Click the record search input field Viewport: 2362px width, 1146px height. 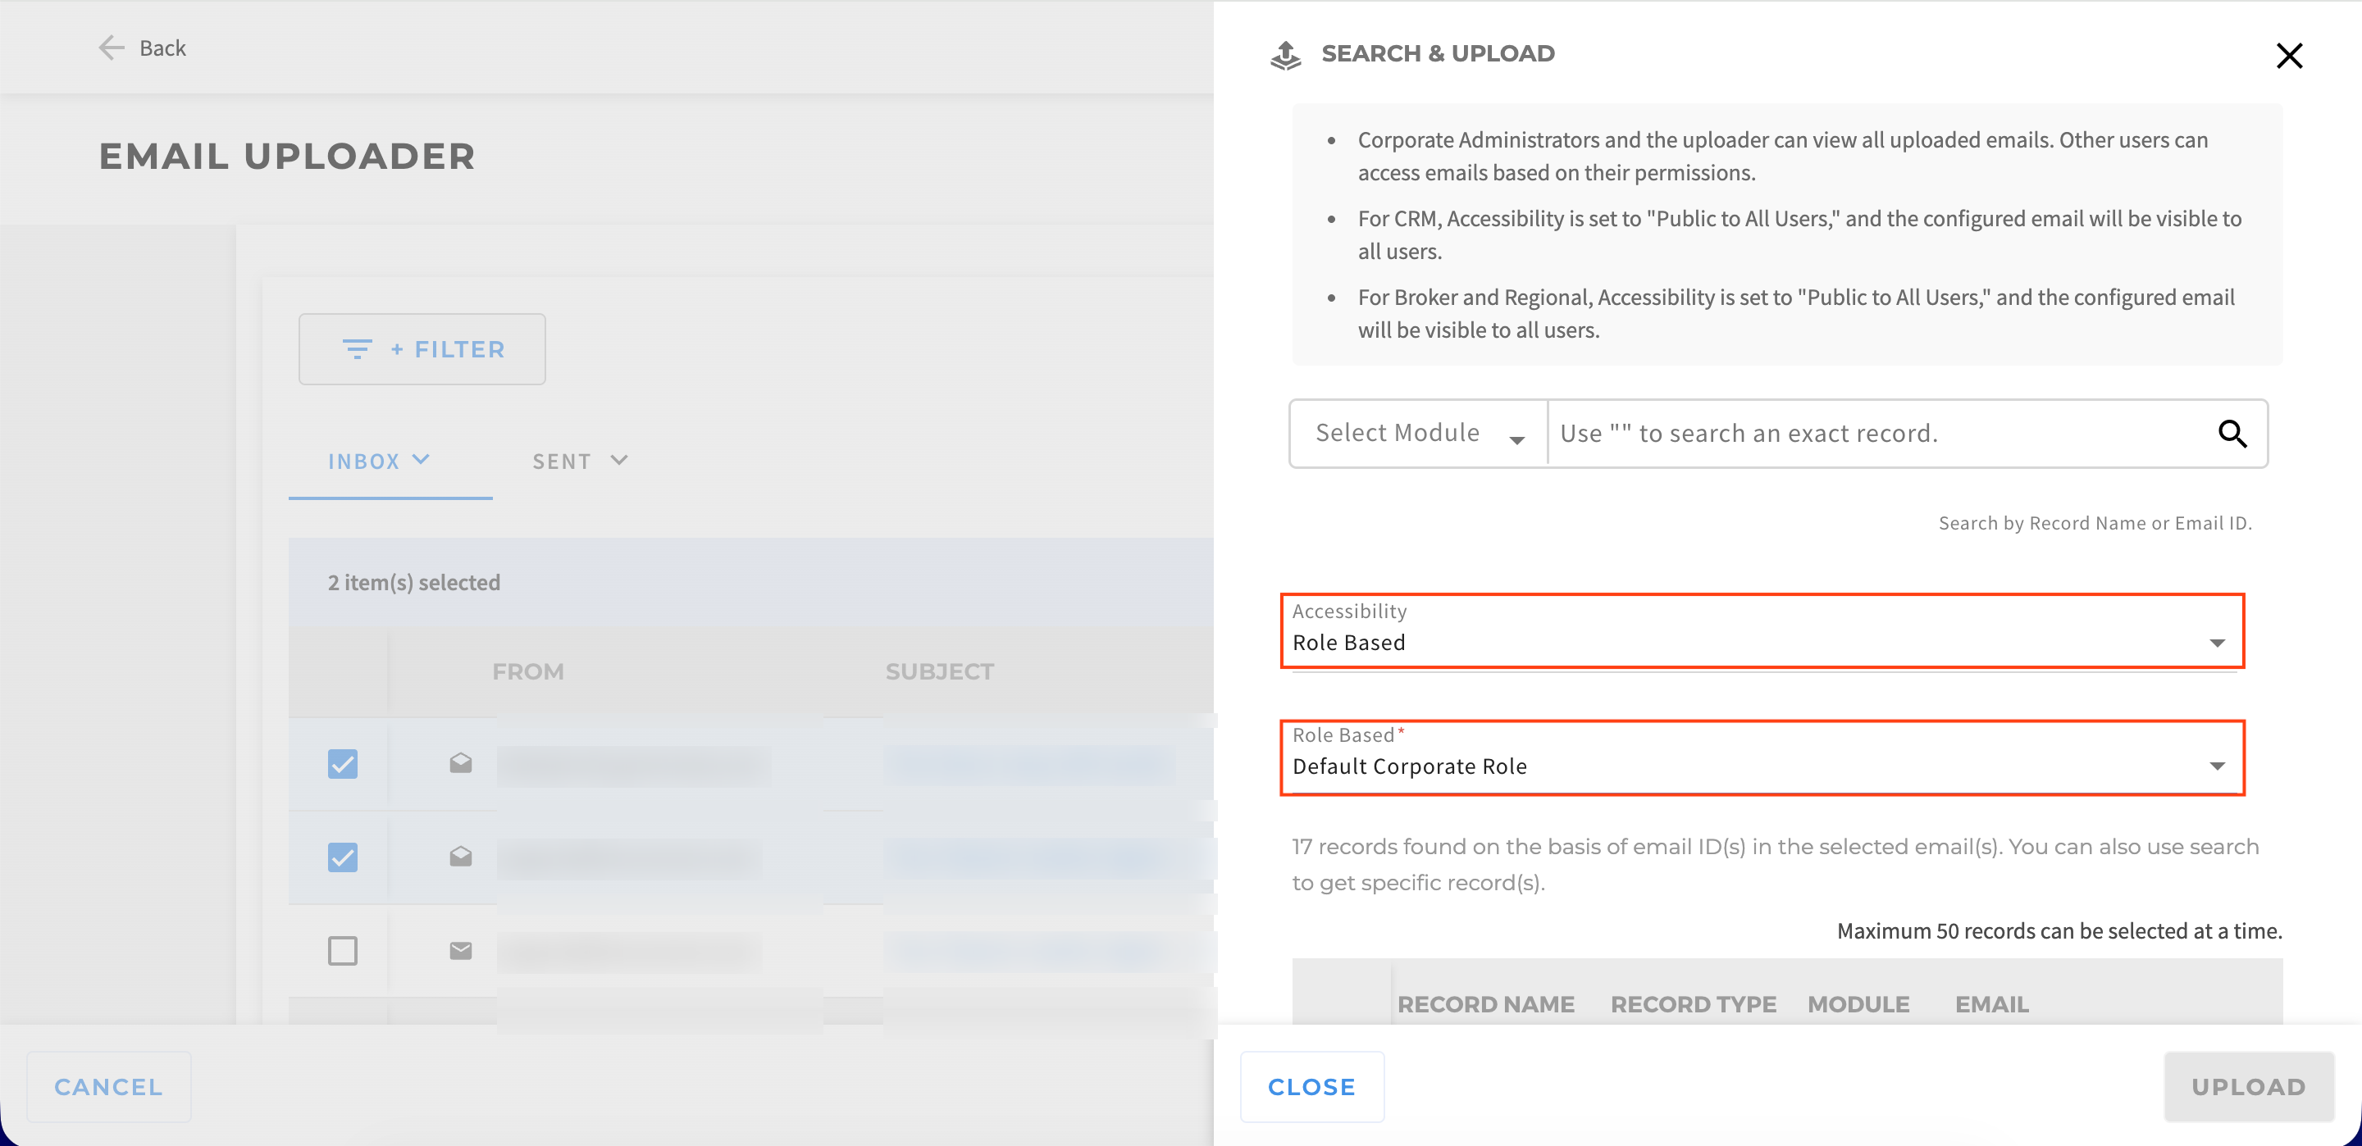1875,434
